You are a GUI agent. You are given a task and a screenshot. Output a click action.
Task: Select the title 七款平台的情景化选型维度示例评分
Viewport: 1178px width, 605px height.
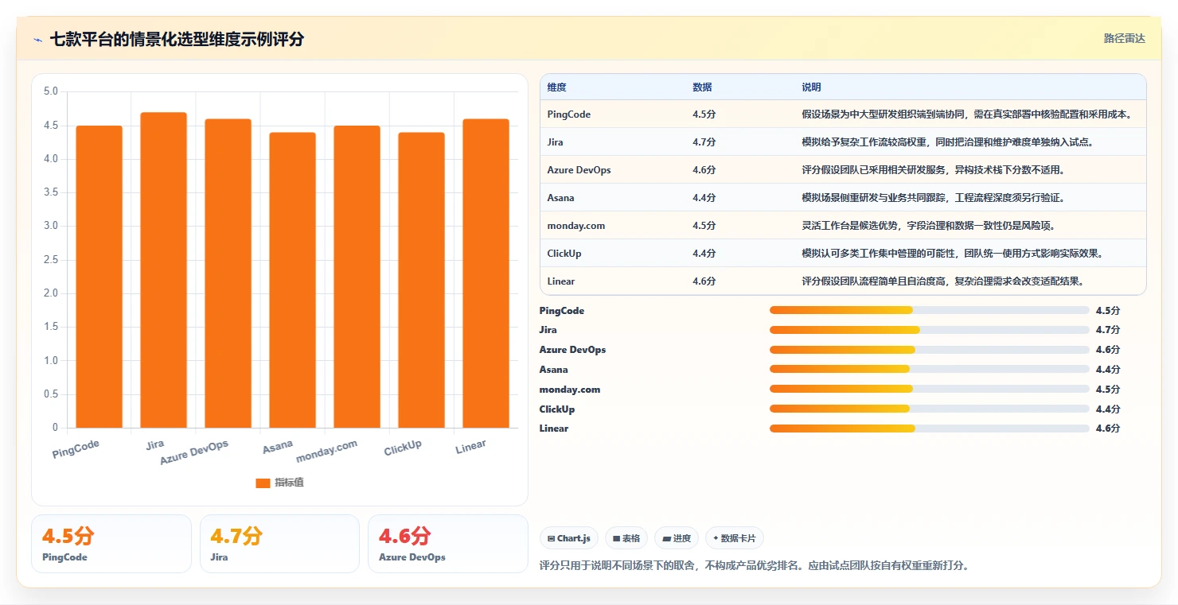(177, 39)
